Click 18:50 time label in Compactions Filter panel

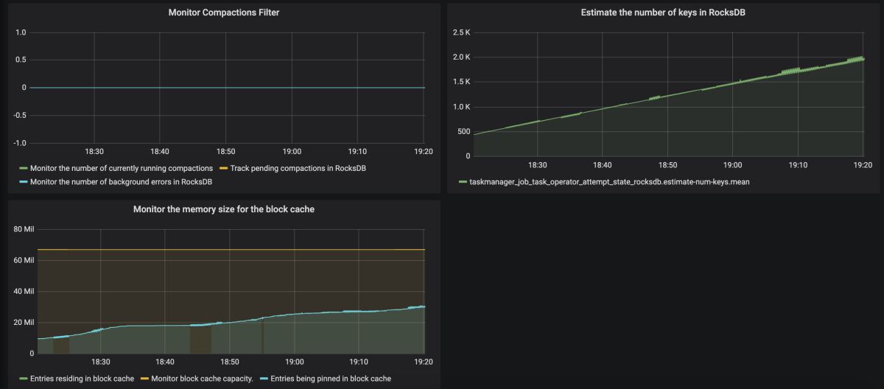click(225, 151)
